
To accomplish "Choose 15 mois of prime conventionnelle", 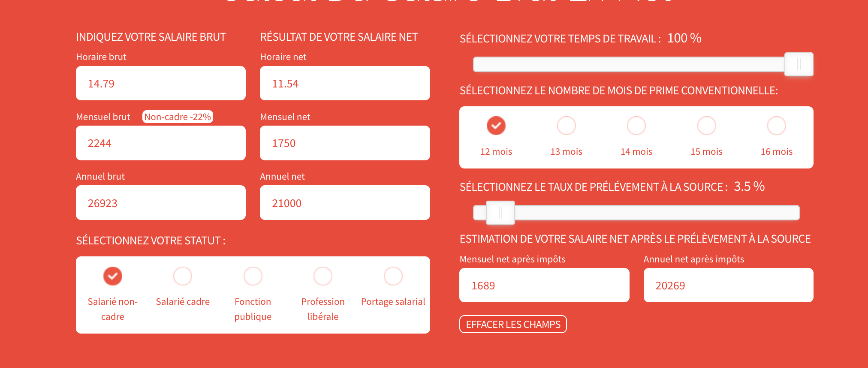I will [706, 126].
